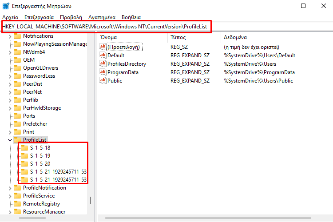The height and width of the screenshot is (222, 333).
Task: Expand the ProfileNotification key
Action: coord(10,188)
